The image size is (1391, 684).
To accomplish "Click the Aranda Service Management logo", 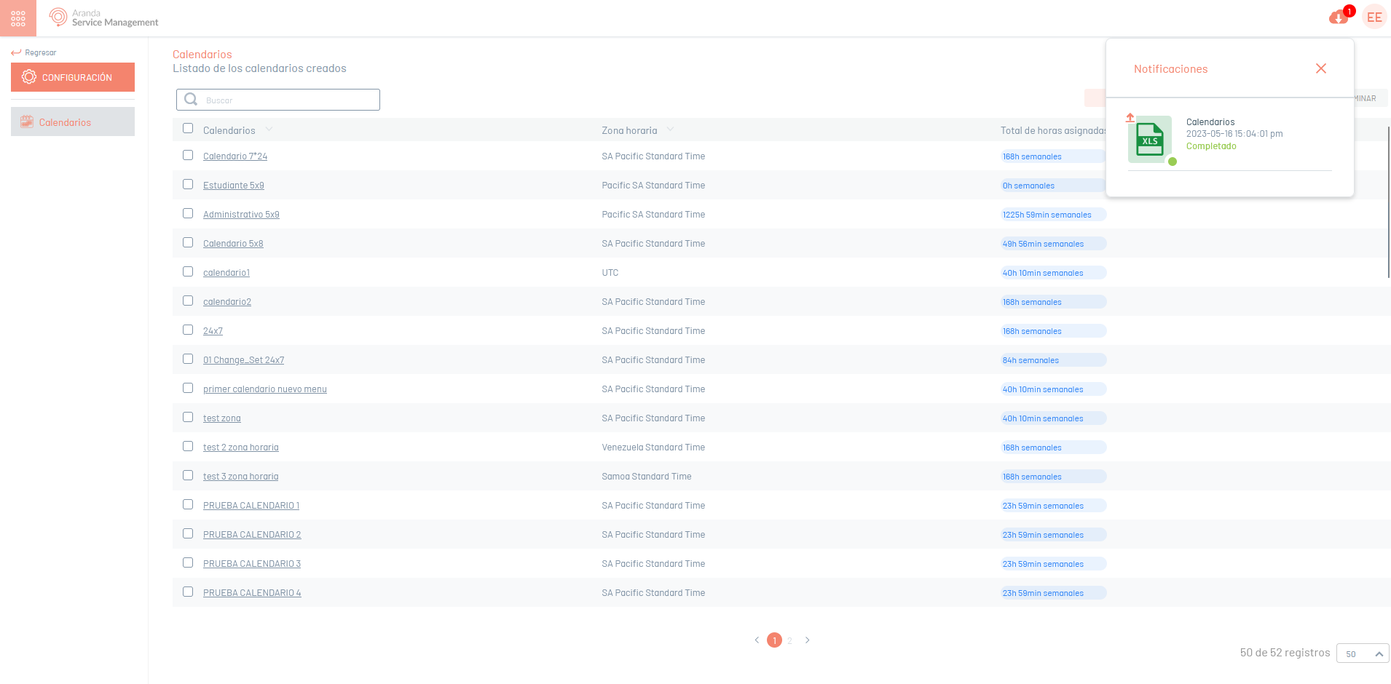I will pyautogui.click(x=103, y=17).
